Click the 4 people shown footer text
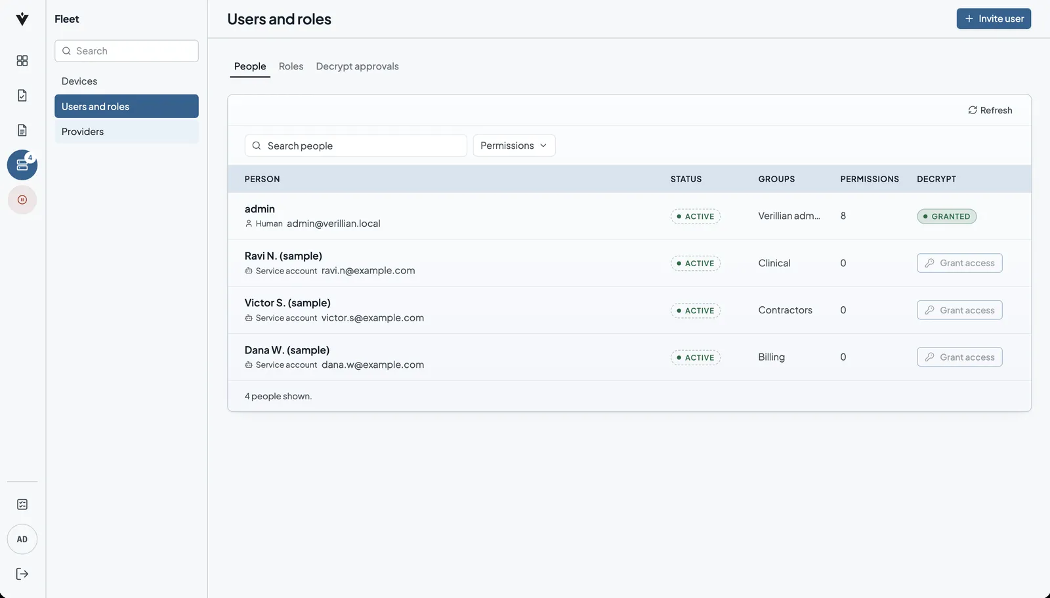The height and width of the screenshot is (598, 1050). (x=278, y=396)
